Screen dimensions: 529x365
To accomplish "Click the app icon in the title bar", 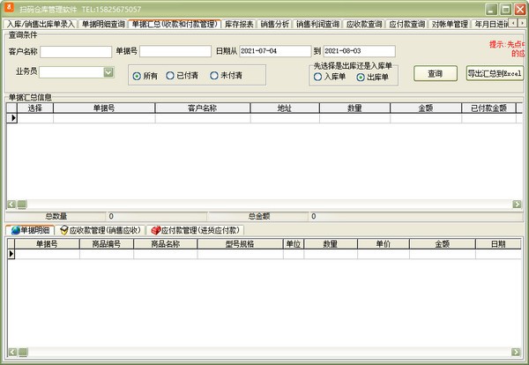I will (8, 8).
